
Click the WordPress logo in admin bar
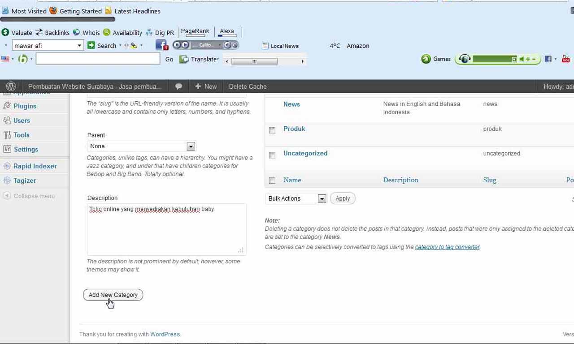11,86
